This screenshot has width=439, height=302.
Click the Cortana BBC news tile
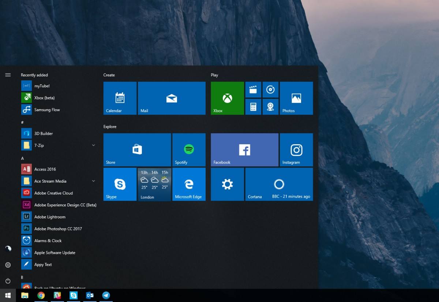pos(279,184)
